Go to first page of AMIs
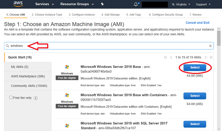This screenshot has width=222, height=131. (165, 58)
